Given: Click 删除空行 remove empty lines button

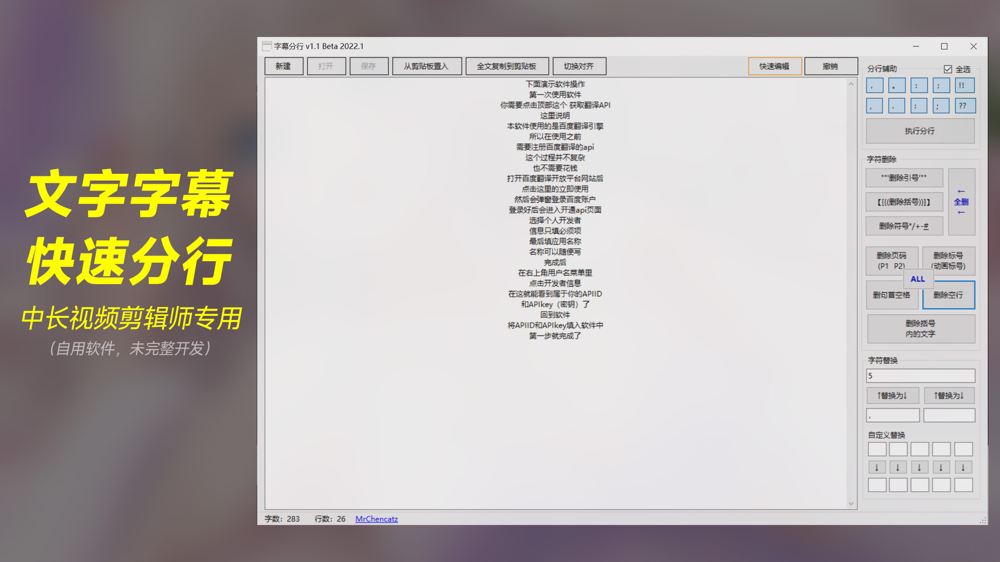Looking at the screenshot, I should coord(948,295).
